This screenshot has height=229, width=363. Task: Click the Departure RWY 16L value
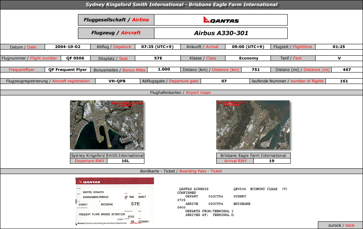(125, 161)
